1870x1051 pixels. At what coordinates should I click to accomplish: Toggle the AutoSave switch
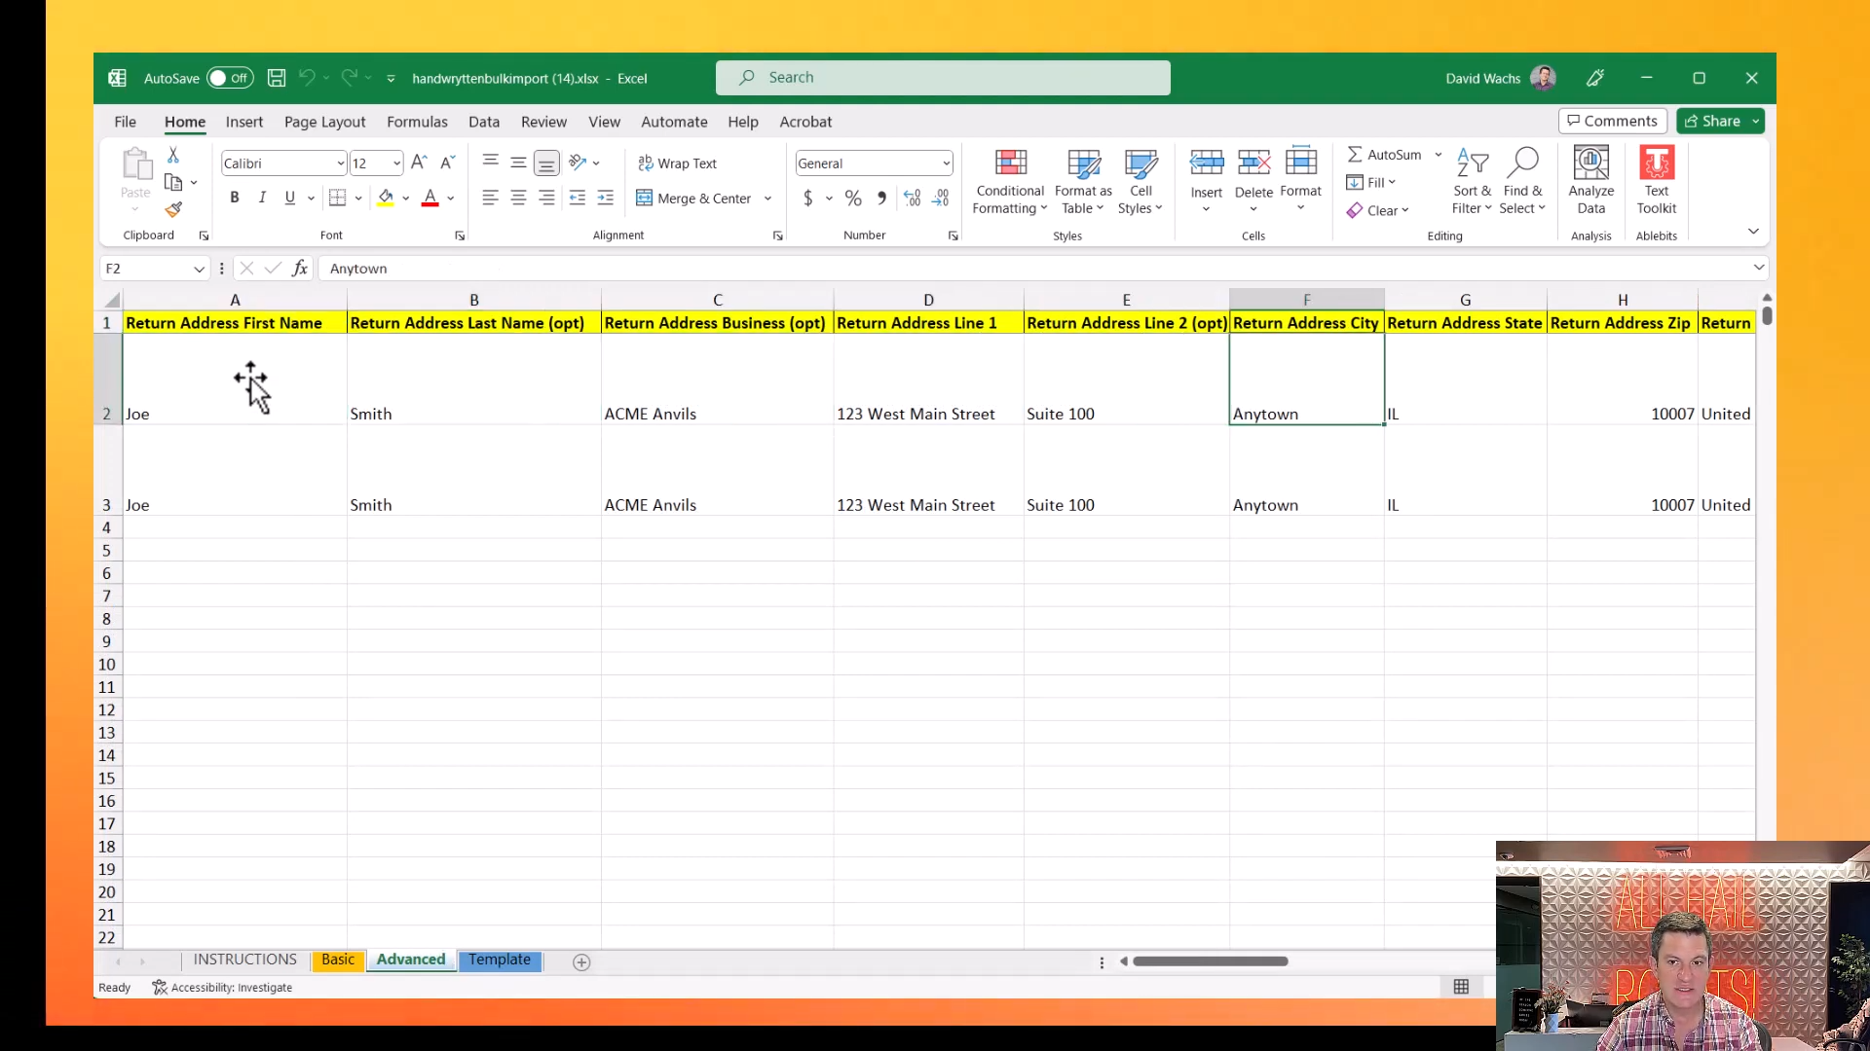[230, 78]
